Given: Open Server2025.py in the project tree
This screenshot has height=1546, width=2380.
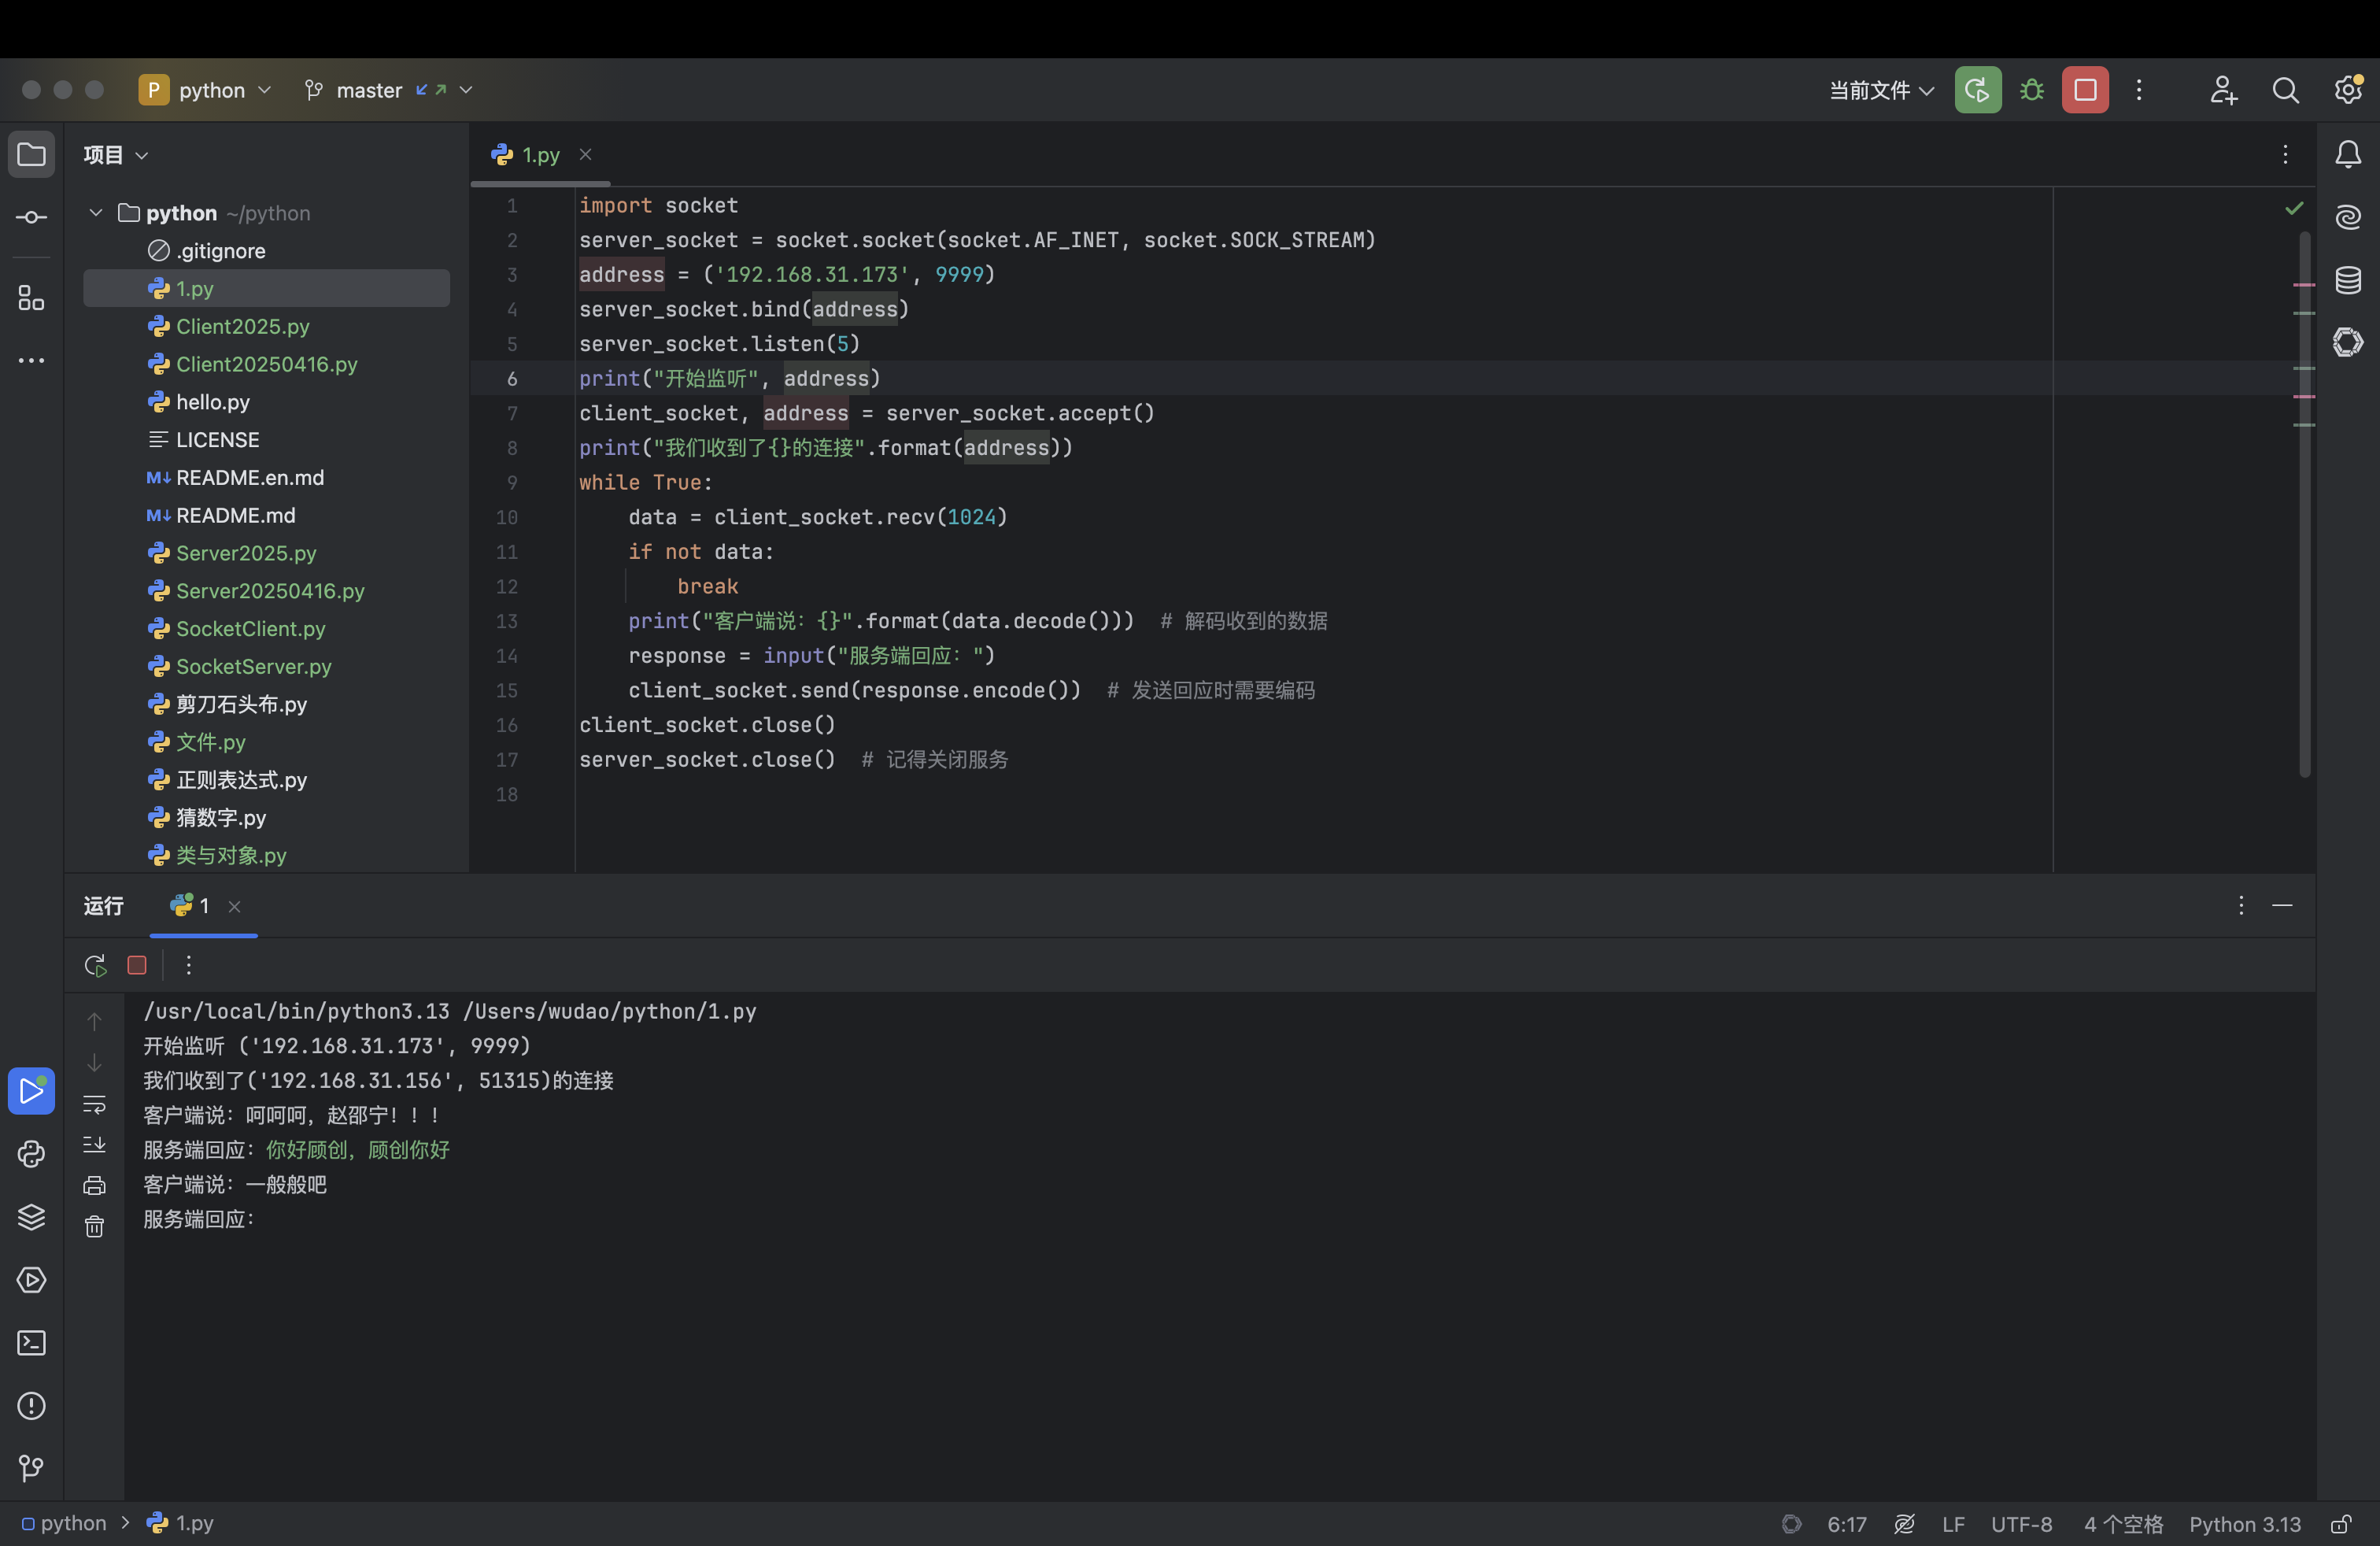Looking at the screenshot, I should pyautogui.click(x=246, y=553).
